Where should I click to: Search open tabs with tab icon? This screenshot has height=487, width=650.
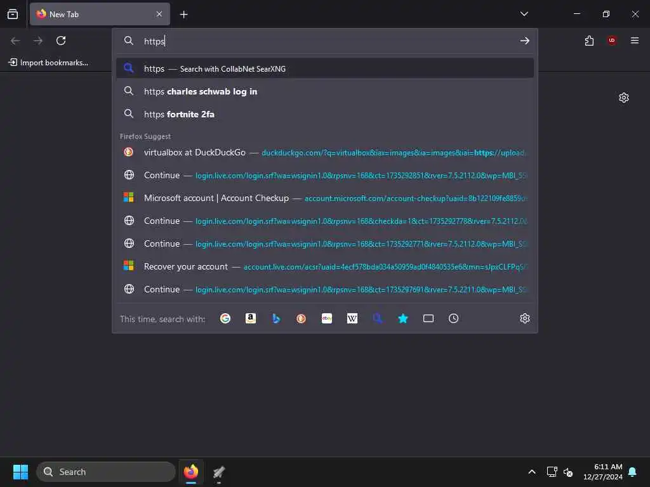[428, 318]
